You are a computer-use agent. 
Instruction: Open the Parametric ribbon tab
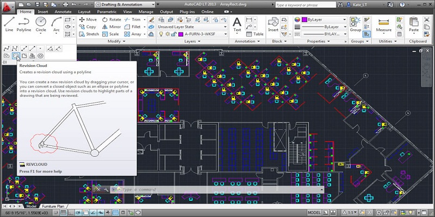(x=107, y=11)
